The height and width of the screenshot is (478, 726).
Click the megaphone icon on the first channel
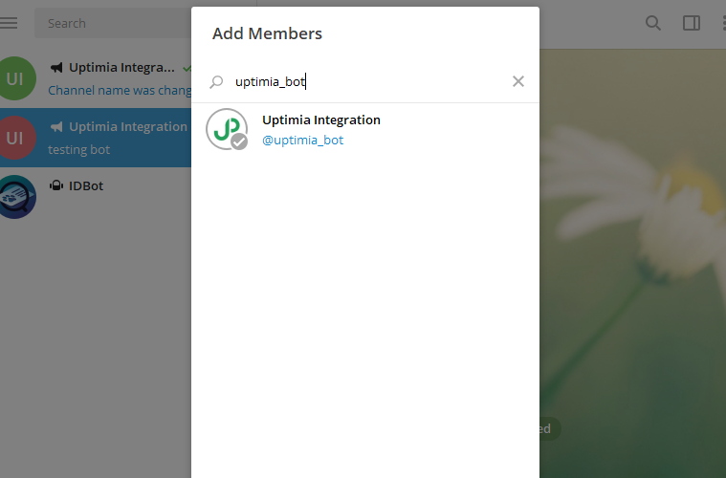click(x=56, y=68)
